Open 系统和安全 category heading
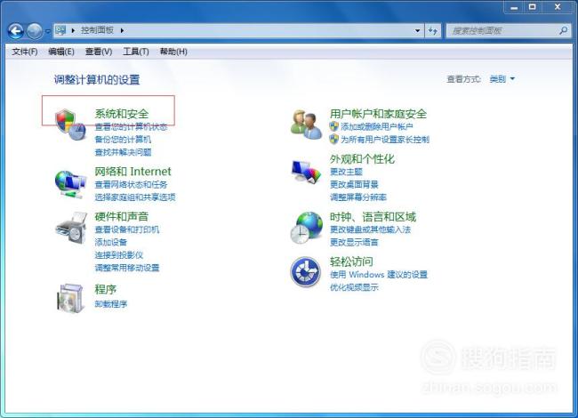The width and height of the screenshot is (578, 418). point(122,114)
